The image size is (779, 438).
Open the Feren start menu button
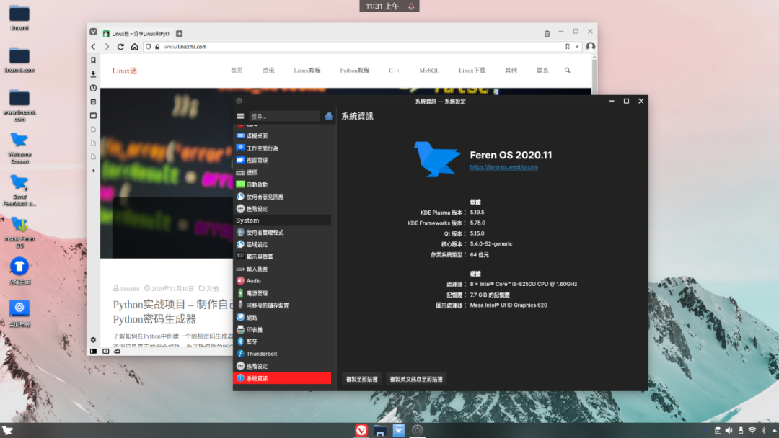tap(7, 430)
